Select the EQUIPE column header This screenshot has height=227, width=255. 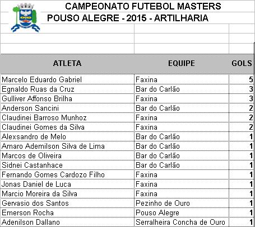[x=182, y=63]
